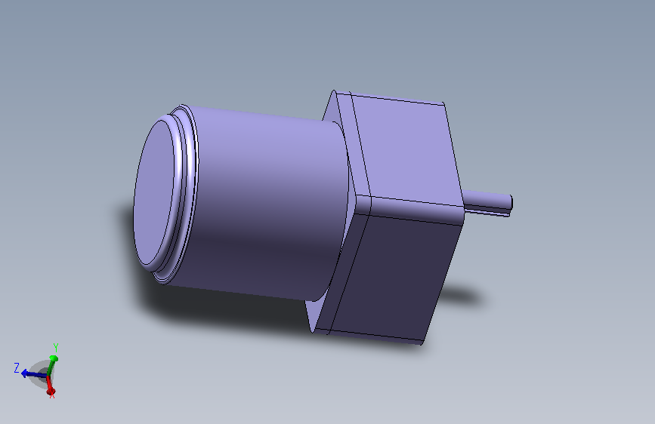The width and height of the screenshot is (655, 424).
Task: Select the cylindrical motor body surface
Action: click(x=267, y=204)
